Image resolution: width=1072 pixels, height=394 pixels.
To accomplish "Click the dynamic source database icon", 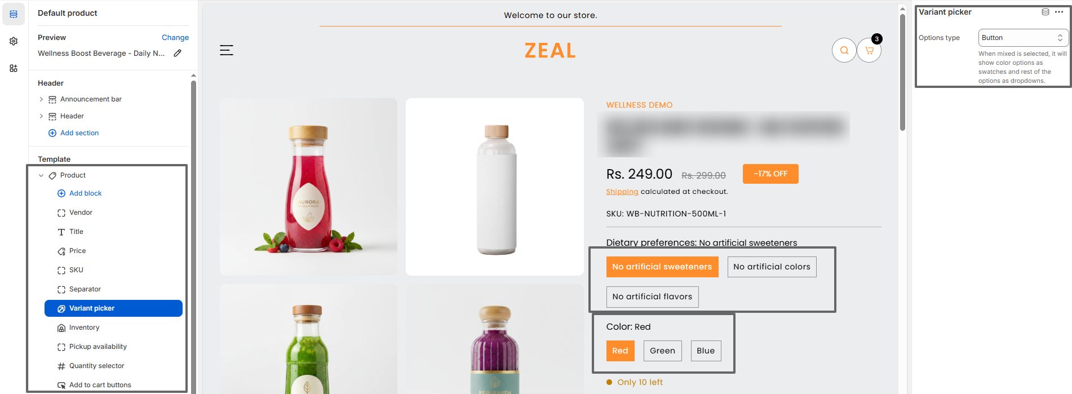I will [1046, 12].
